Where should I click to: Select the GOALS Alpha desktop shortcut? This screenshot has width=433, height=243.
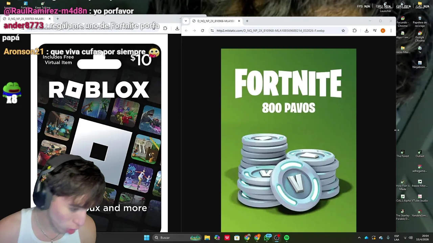(x=403, y=198)
